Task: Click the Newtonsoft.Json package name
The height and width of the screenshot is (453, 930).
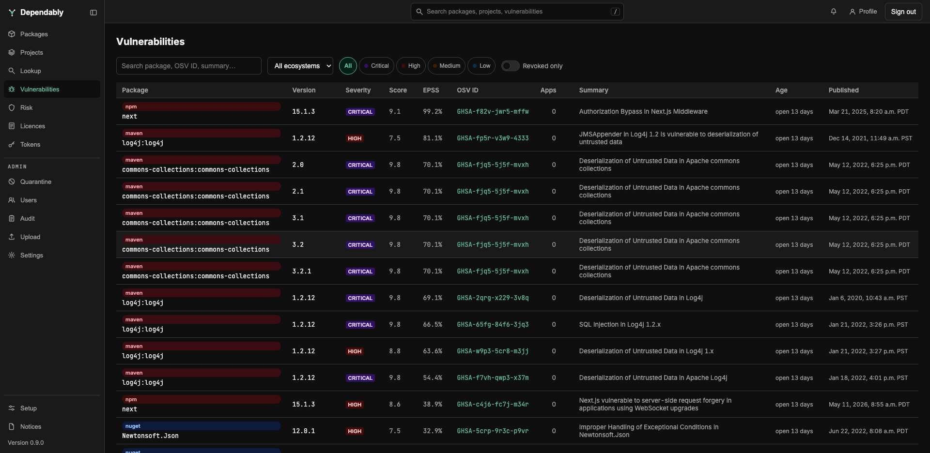Action: point(150,436)
